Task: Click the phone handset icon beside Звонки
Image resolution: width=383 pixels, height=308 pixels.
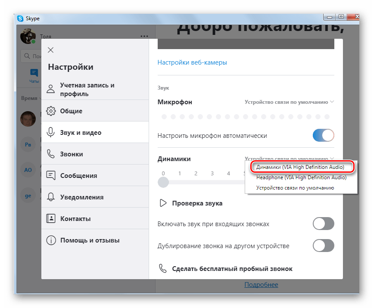Action: tap(51, 154)
